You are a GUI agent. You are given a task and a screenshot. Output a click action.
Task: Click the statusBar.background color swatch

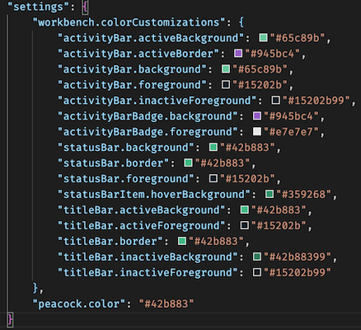(x=213, y=148)
